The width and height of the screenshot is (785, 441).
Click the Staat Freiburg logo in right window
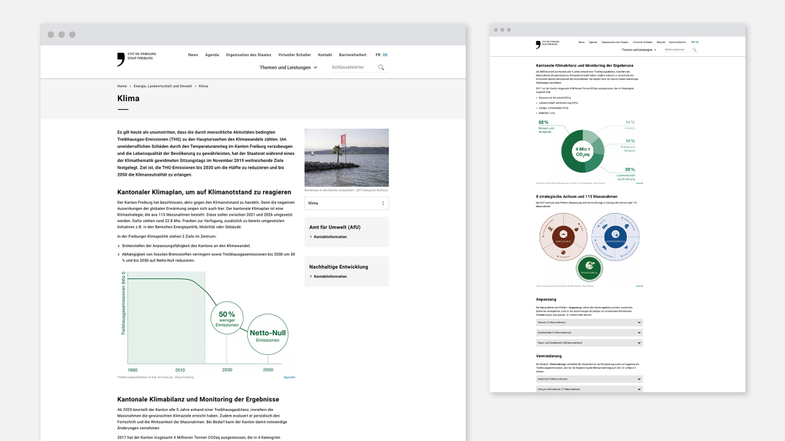[546, 44]
